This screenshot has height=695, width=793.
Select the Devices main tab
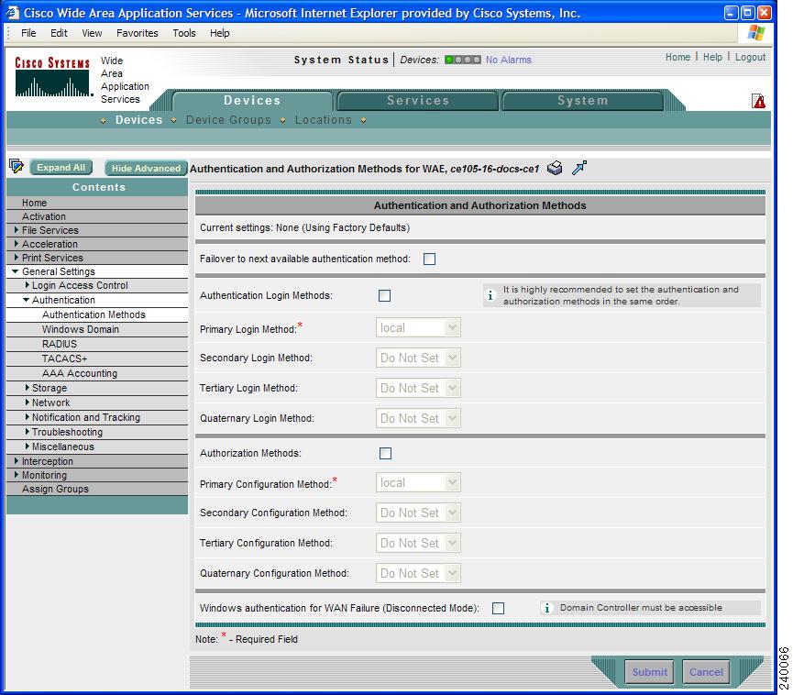click(x=252, y=100)
